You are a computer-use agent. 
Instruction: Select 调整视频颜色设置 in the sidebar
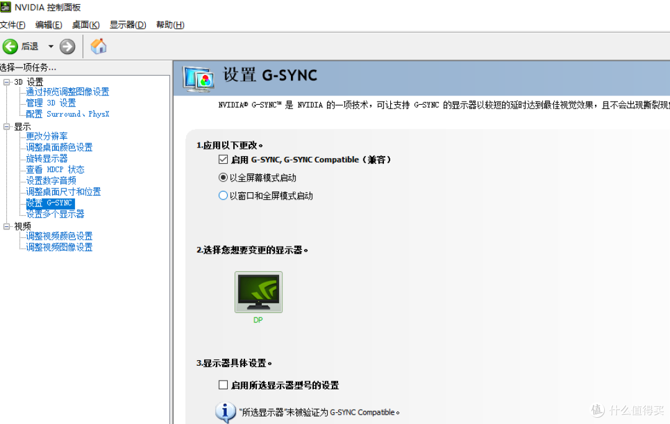click(x=58, y=236)
